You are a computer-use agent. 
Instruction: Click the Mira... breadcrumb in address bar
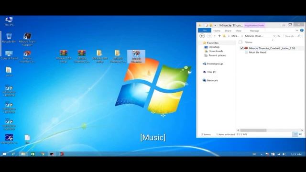click(235, 36)
